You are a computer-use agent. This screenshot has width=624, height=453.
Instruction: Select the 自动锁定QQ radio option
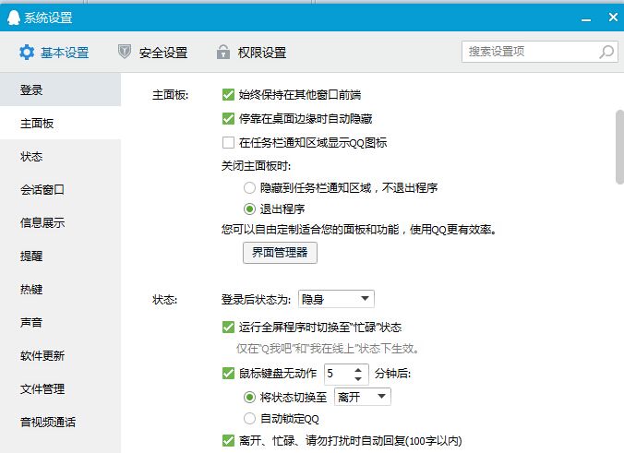(x=249, y=418)
